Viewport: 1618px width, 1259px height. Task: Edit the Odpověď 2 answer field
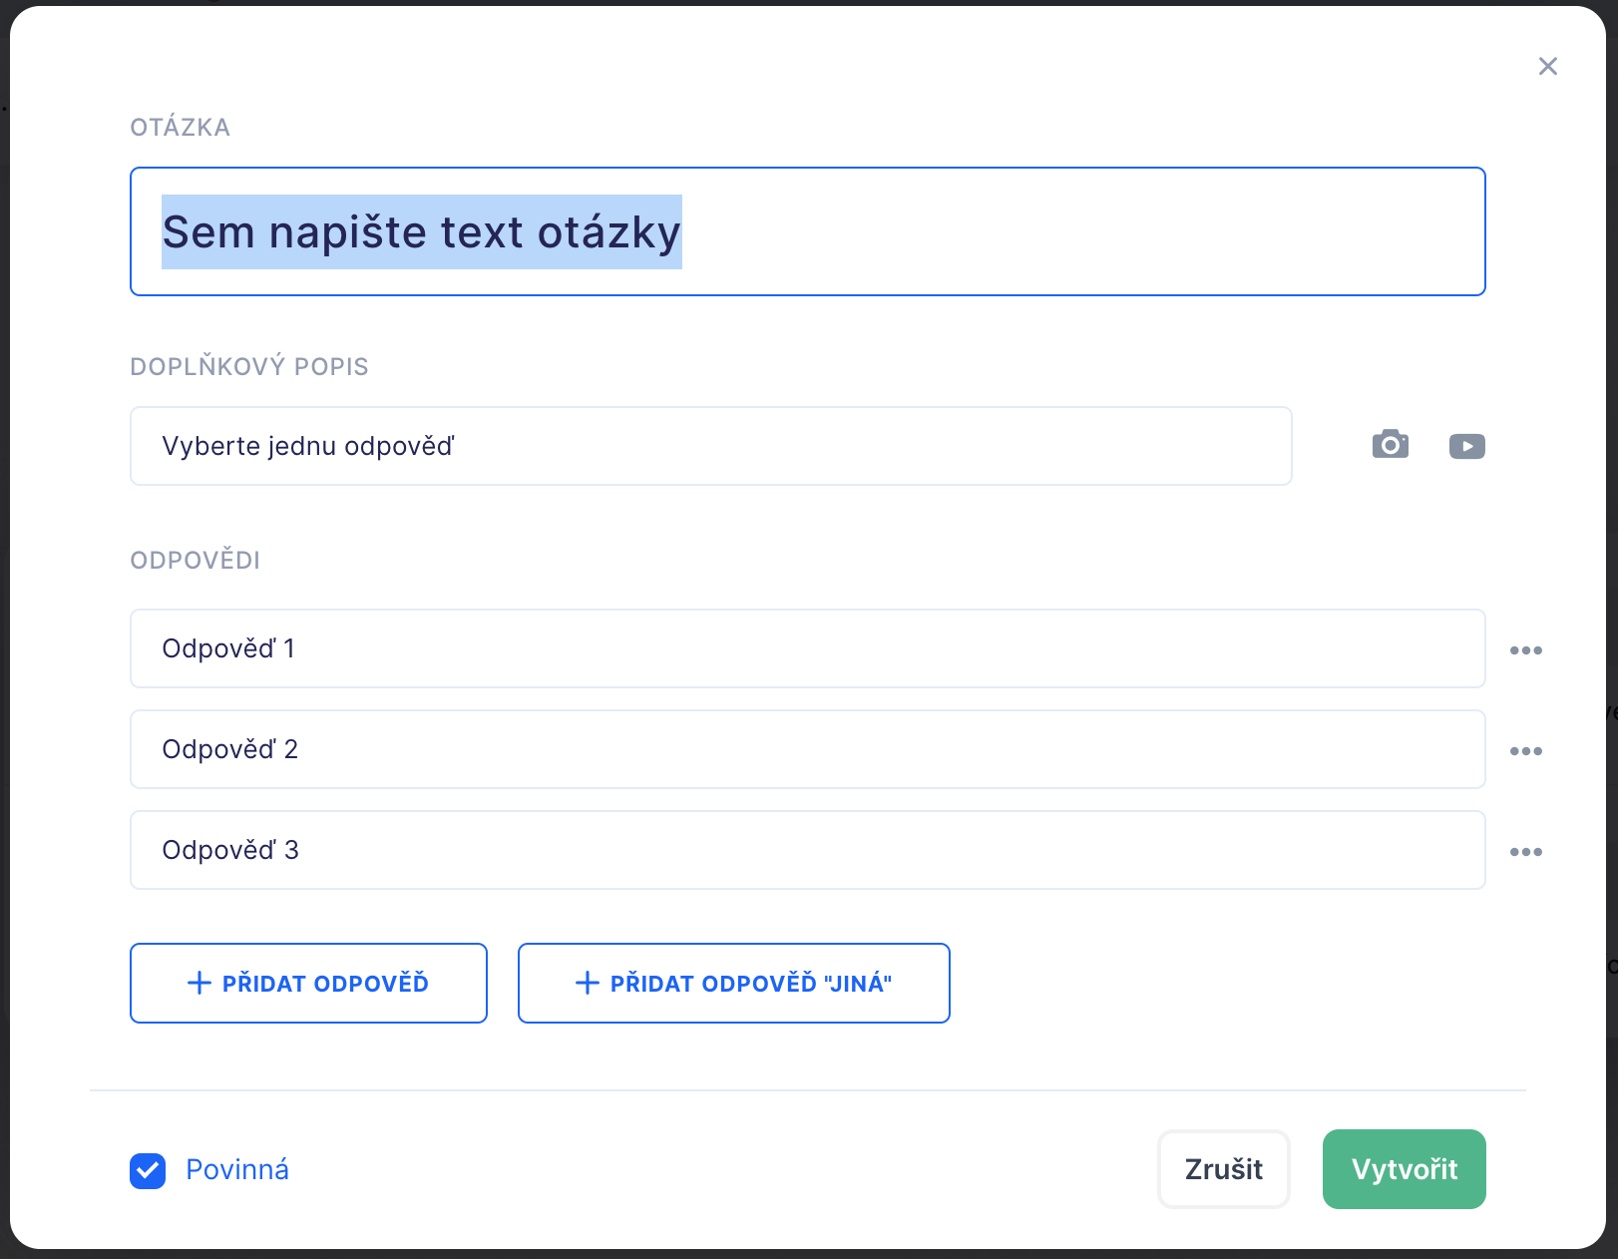click(807, 749)
